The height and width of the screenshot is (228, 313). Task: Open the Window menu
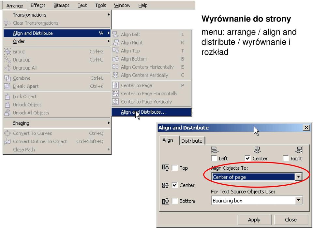pyautogui.click(x=122, y=6)
